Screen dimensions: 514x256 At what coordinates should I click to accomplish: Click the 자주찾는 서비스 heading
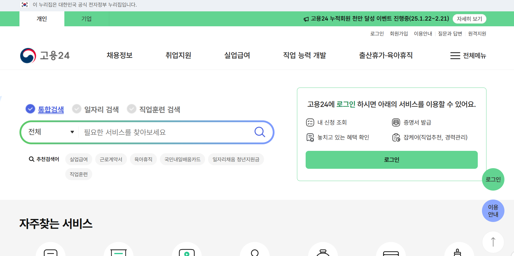tap(56, 224)
